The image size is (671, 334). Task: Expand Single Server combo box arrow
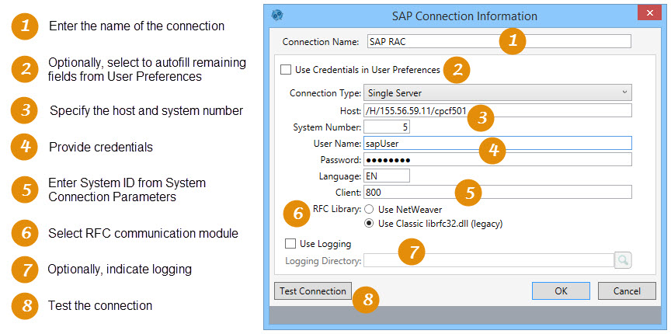click(x=624, y=92)
